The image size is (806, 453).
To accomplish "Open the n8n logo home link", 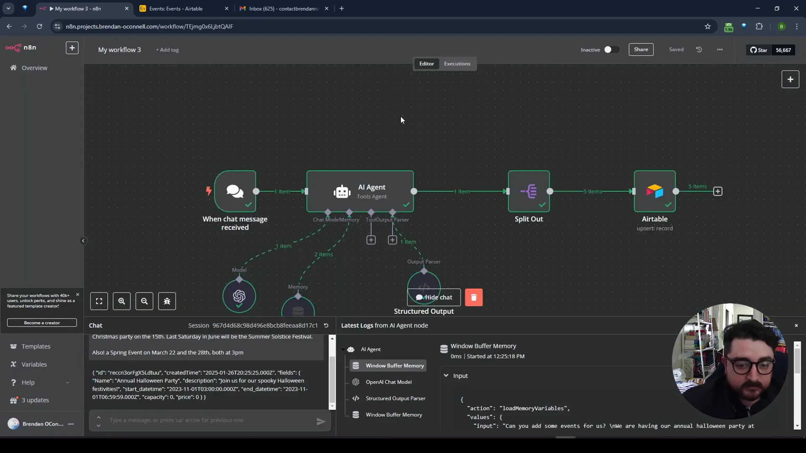I will click(21, 47).
